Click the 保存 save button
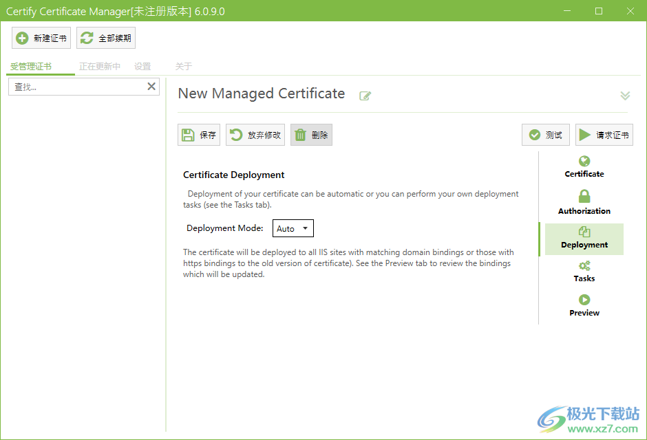The height and width of the screenshot is (440, 647). (199, 135)
